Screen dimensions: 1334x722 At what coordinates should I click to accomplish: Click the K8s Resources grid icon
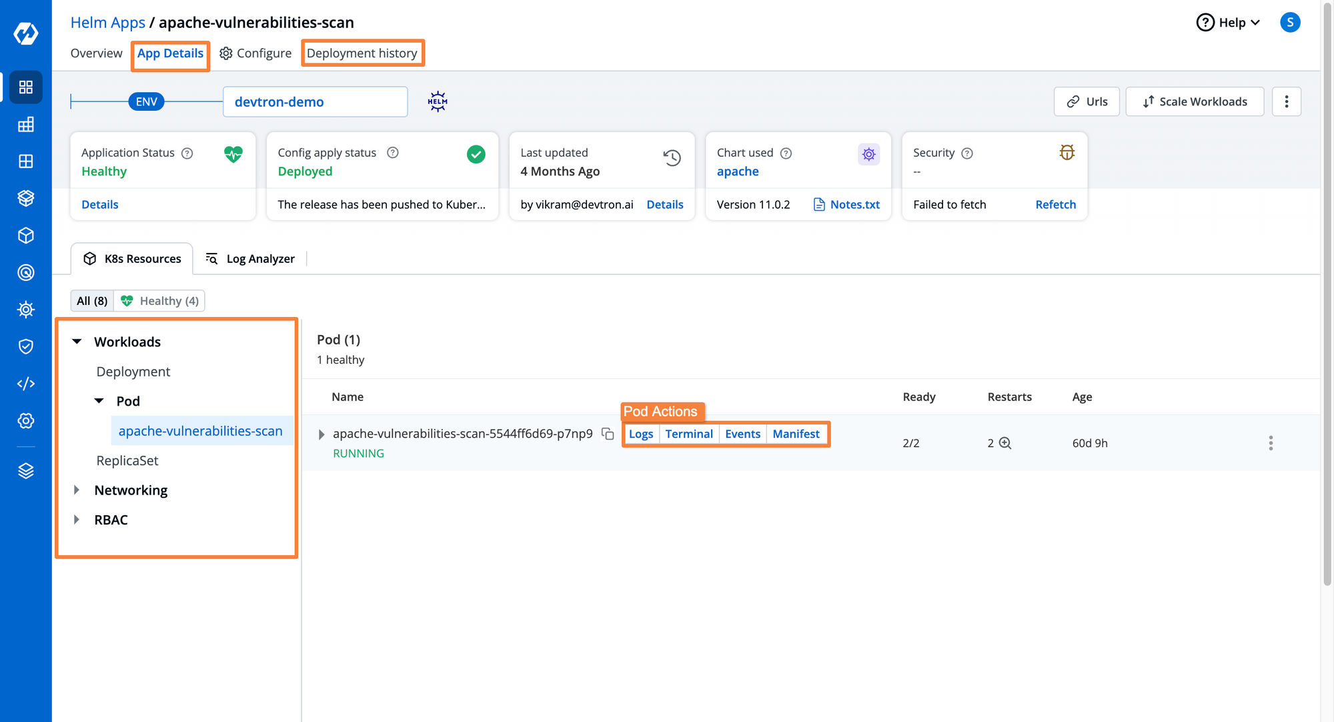(x=90, y=258)
